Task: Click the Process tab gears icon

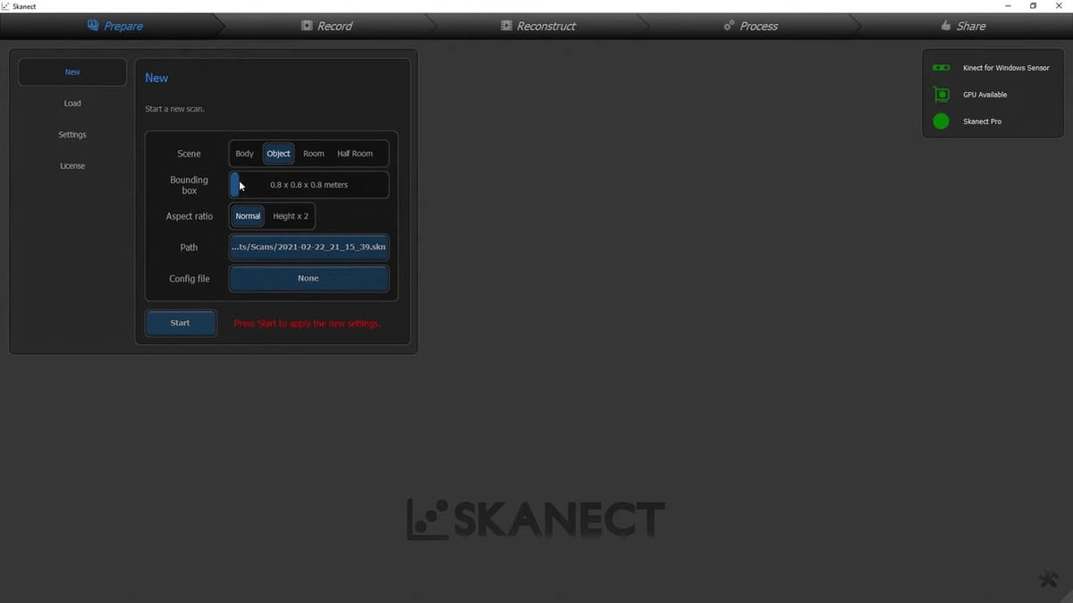Action: click(729, 26)
